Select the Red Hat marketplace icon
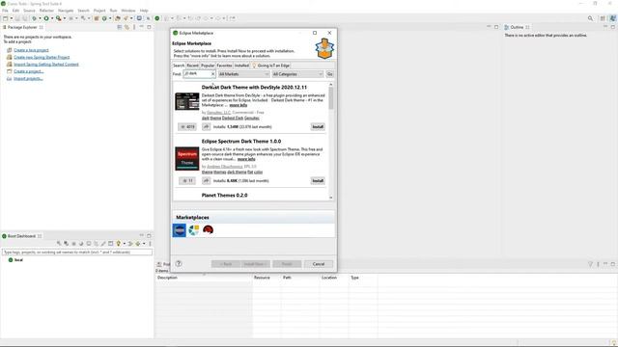618x347 pixels. 209,229
